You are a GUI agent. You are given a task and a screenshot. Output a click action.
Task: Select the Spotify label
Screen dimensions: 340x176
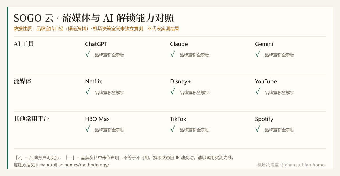click(x=264, y=119)
